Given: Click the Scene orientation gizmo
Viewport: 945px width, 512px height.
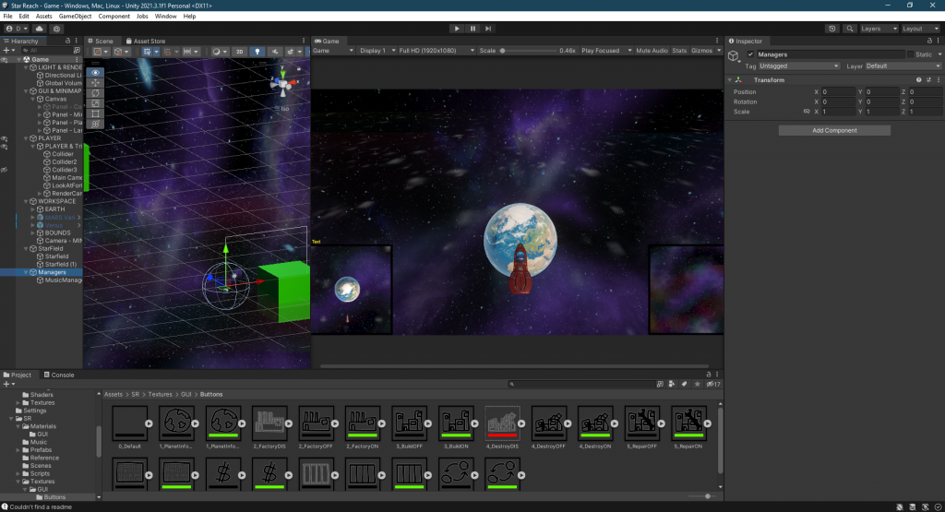Looking at the screenshot, I should [282, 85].
